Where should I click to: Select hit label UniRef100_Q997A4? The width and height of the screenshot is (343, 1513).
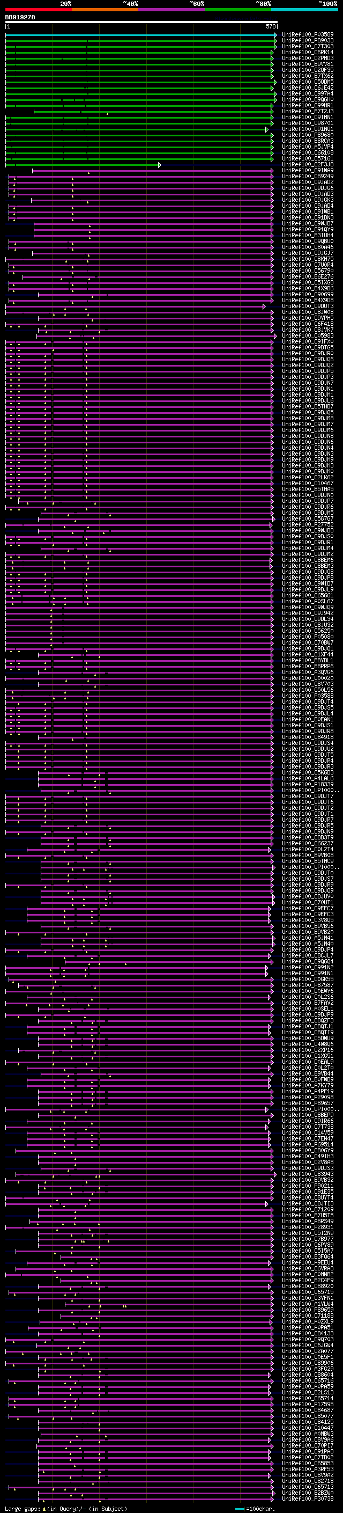tap(308, 93)
